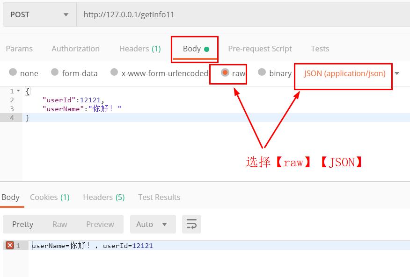Open the Auto language dropdown in response viewer
The height and width of the screenshot is (277, 410).
point(153,224)
